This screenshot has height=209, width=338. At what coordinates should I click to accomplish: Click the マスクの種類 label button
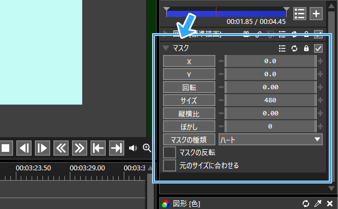pyautogui.click(x=189, y=139)
